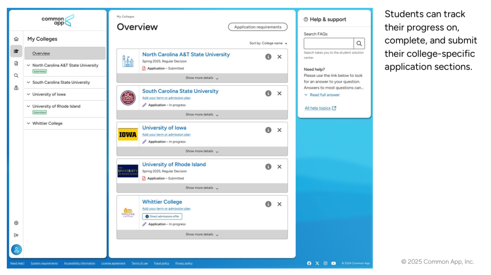Screen dimensions: 491x275
Task: Open Privacy policy footer link
Action: (x=184, y=264)
